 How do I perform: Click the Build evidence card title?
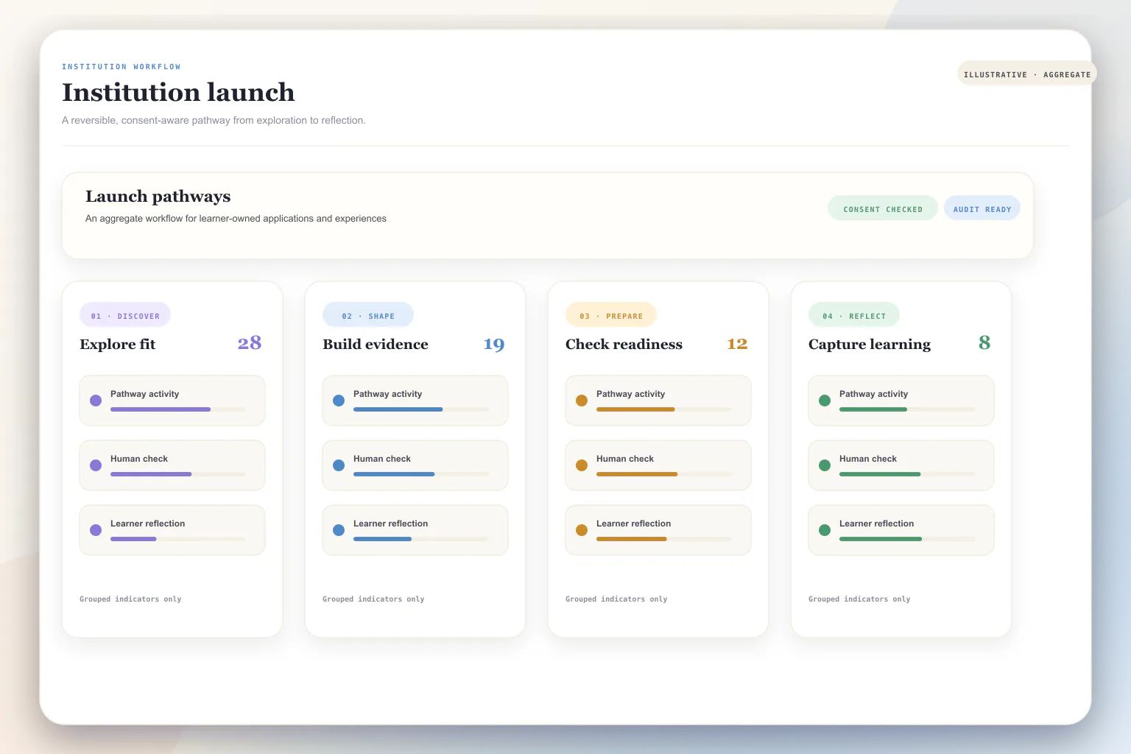pyautogui.click(x=376, y=345)
